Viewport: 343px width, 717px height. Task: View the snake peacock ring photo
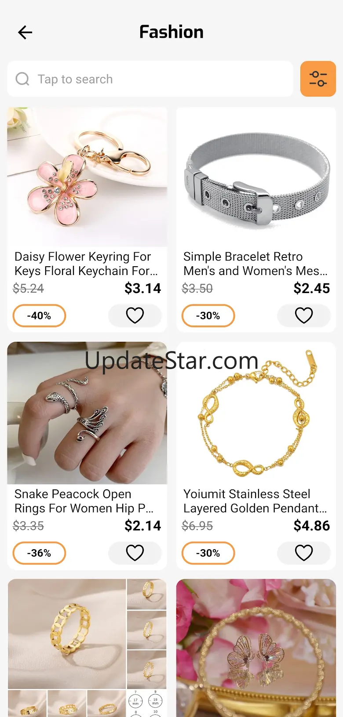(87, 413)
